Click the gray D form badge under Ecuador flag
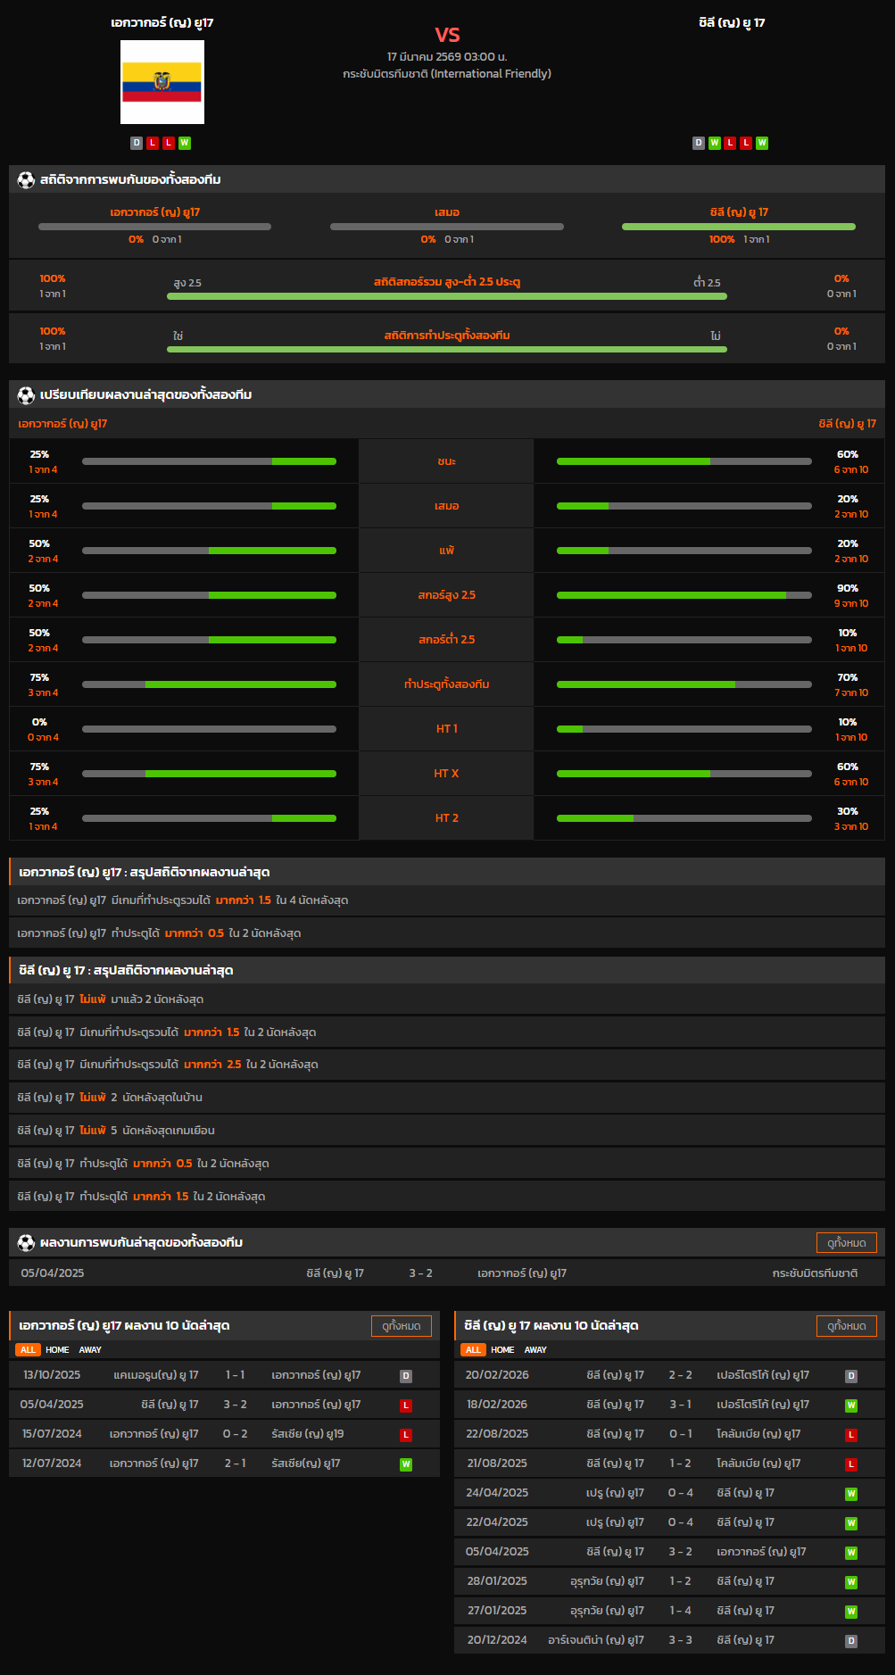Screen dimensions: 895x1675 click(137, 143)
